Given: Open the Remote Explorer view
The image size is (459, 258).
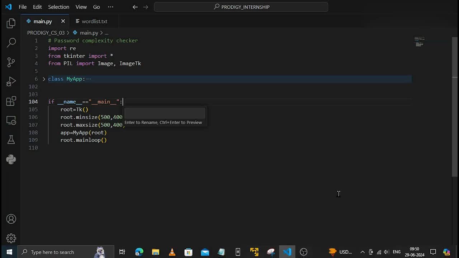Looking at the screenshot, I should coord(11,121).
